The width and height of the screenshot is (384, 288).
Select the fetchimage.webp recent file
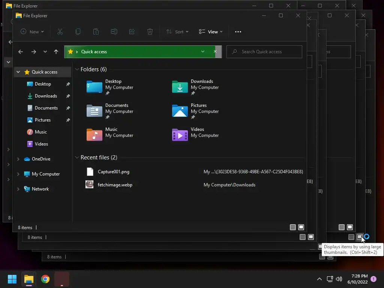click(x=115, y=185)
